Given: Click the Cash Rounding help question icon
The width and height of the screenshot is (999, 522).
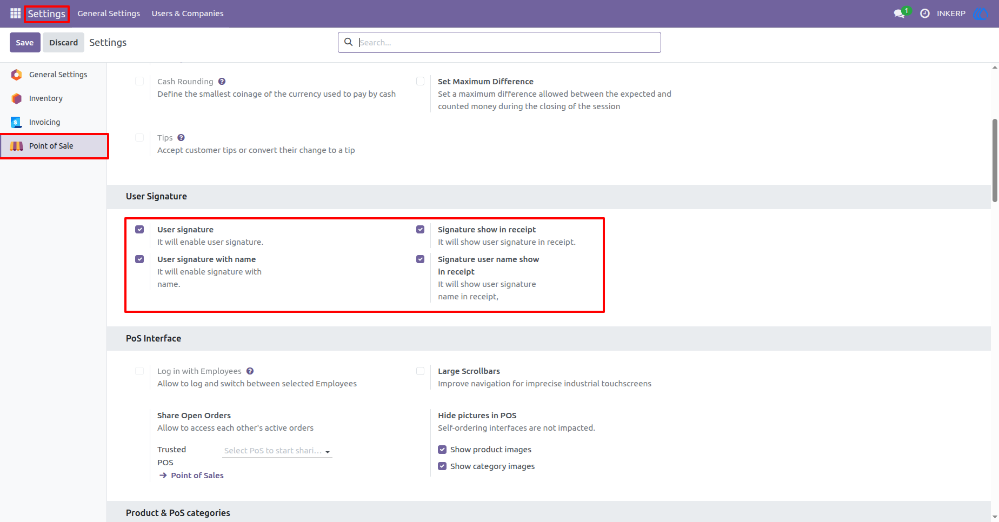Looking at the screenshot, I should (x=222, y=82).
